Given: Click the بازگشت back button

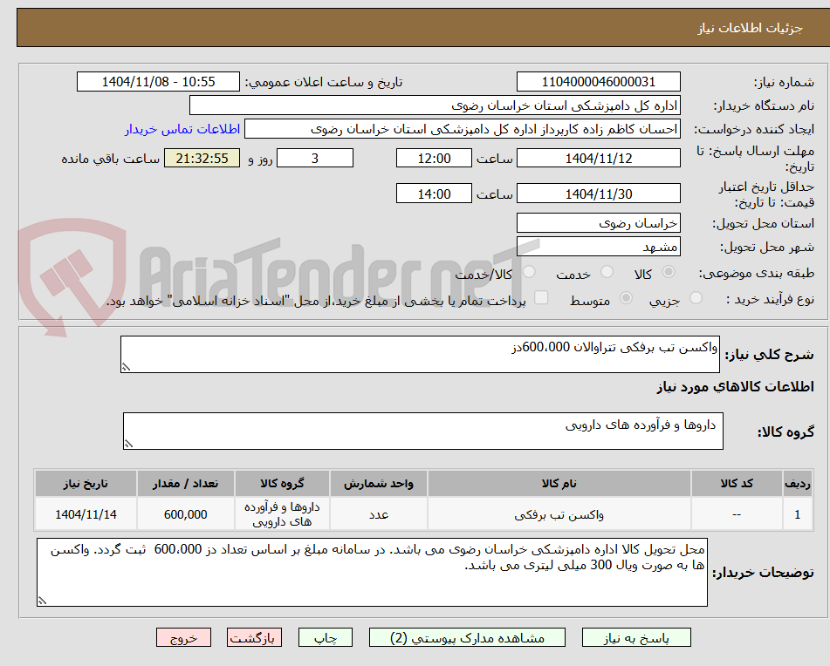Looking at the screenshot, I should coord(254,637).
